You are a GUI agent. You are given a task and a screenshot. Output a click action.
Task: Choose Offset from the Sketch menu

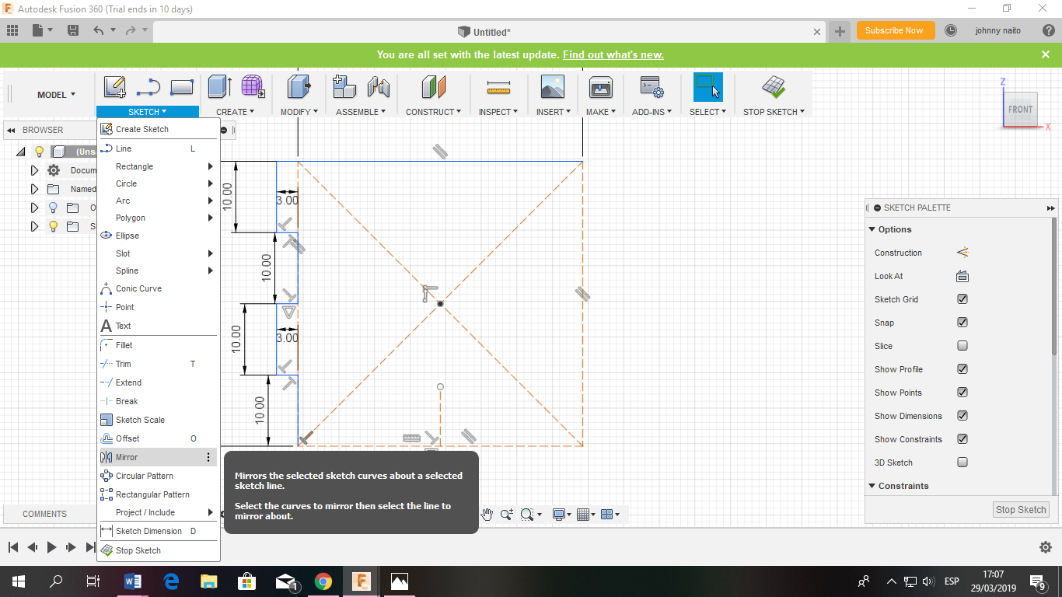158,438
